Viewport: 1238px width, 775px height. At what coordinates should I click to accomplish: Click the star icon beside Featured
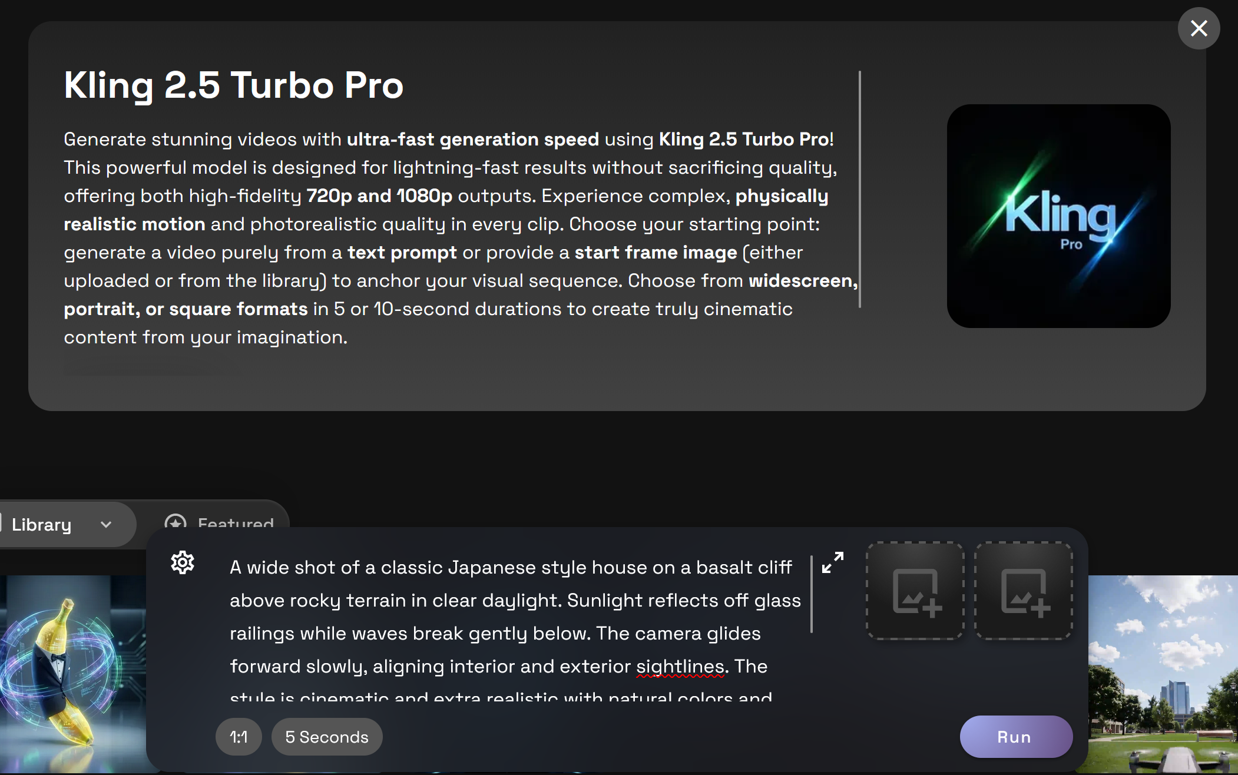(176, 521)
